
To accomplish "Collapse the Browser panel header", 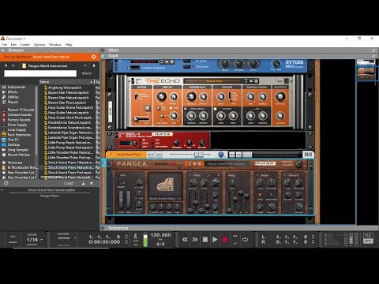I will [x=3, y=50].
